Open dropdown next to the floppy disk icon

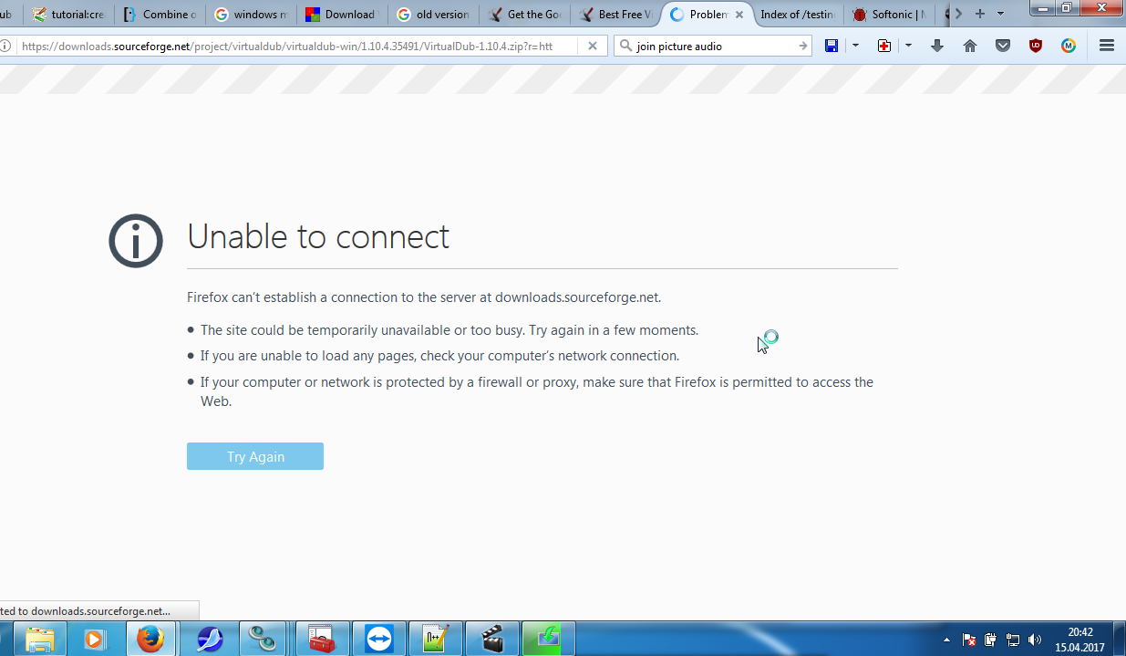point(855,46)
